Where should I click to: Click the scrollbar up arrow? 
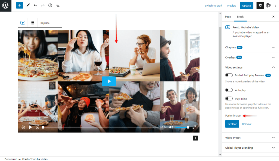click(220, 14)
